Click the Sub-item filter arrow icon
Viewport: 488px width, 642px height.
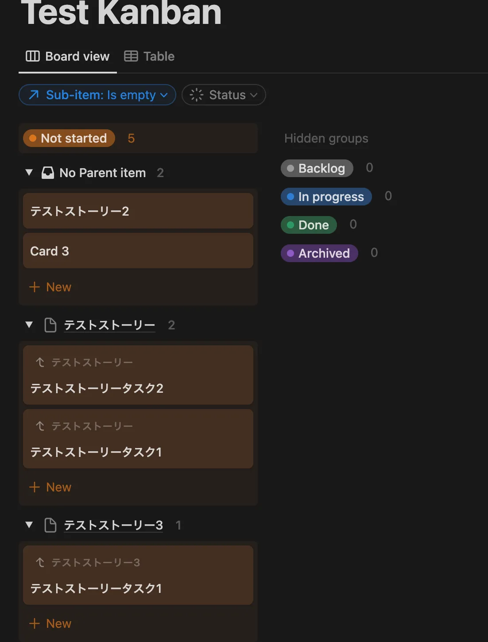(34, 95)
